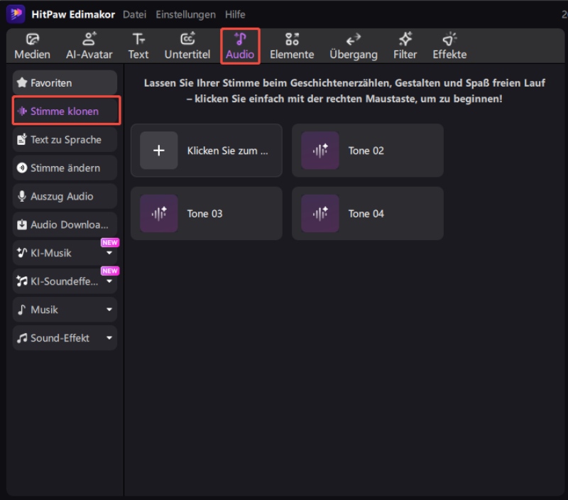This screenshot has width=568, height=500.
Task: Open the Sound-Effekt dropdown
Action: click(64, 338)
